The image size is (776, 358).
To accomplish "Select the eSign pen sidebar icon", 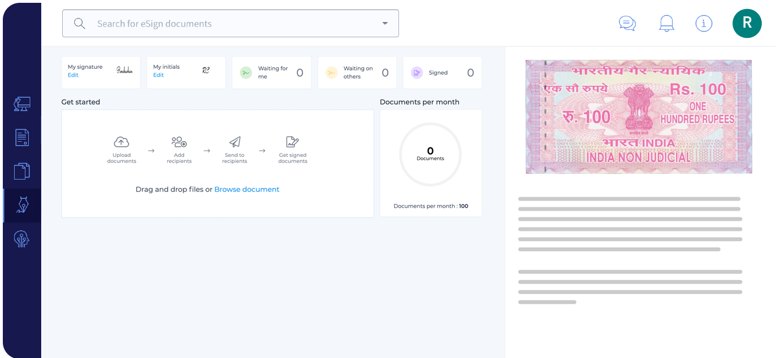I will pyautogui.click(x=22, y=205).
